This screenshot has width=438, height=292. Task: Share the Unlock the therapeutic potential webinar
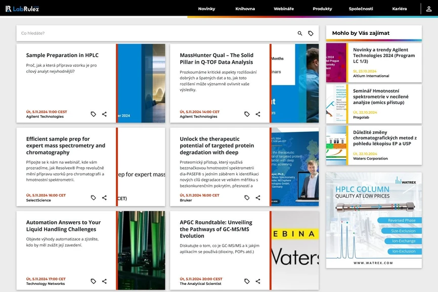click(258, 198)
